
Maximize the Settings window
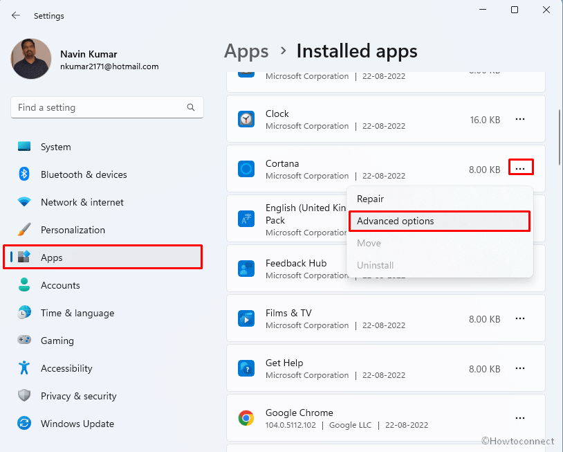515,10
